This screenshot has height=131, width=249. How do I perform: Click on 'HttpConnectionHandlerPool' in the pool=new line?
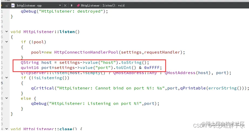click(x=86, y=52)
